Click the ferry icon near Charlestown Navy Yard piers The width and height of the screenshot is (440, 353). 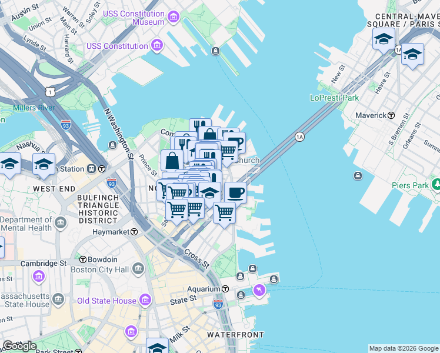pyautogui.click(x=215, y=51)
